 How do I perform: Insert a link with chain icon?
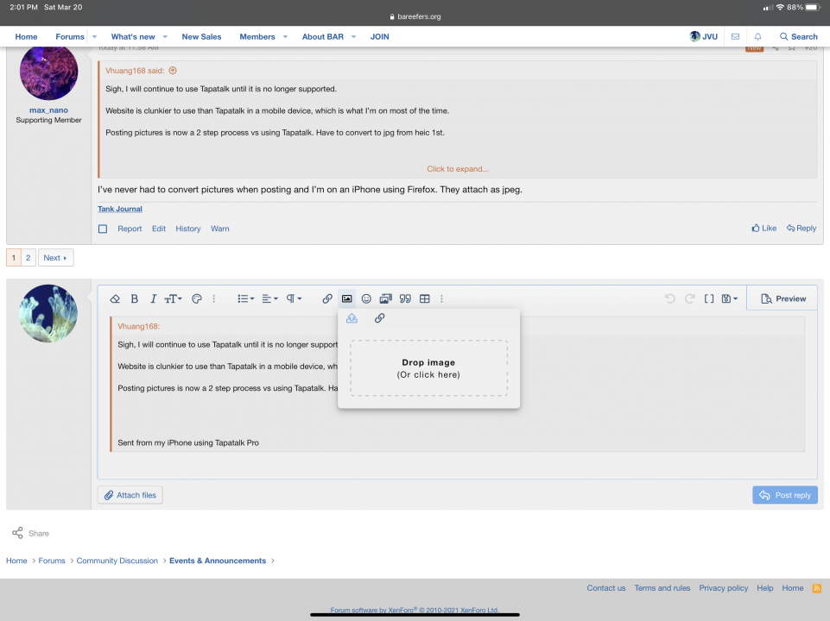(327, 299)
